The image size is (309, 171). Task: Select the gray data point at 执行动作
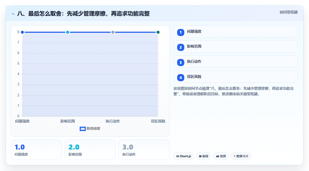pyautogui.click(x=113, y=32)
